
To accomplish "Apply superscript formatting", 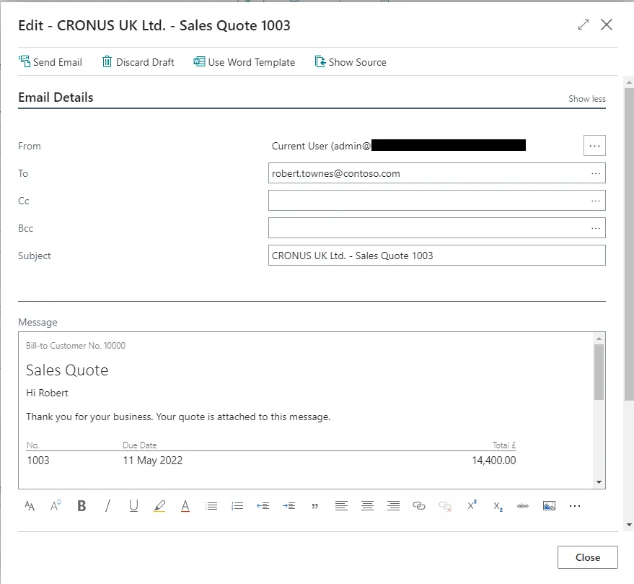I will (x=472, y=506).
